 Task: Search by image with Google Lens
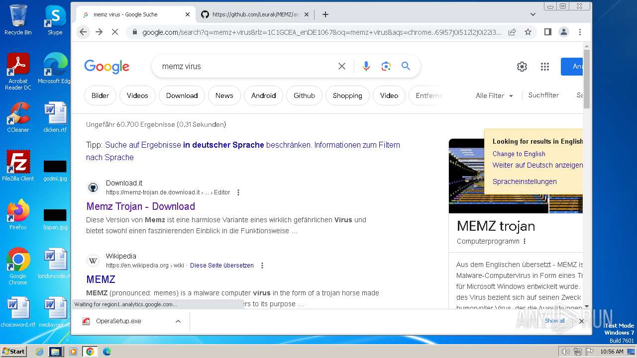coord(386,66)
